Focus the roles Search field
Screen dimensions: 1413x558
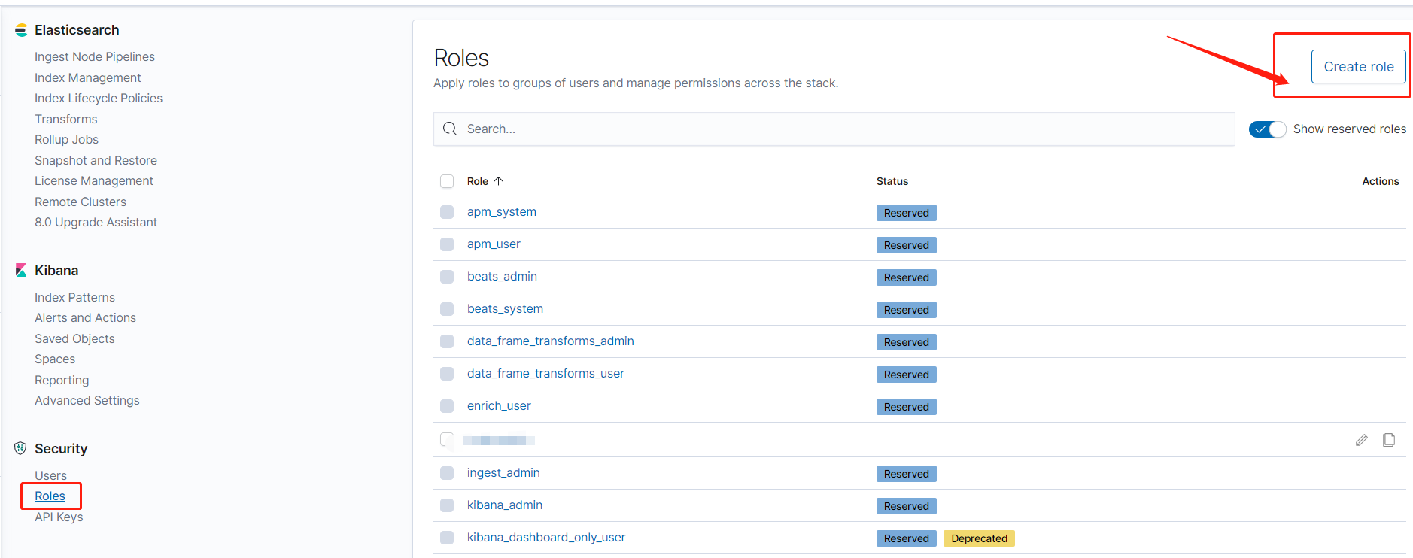point(834,129)
